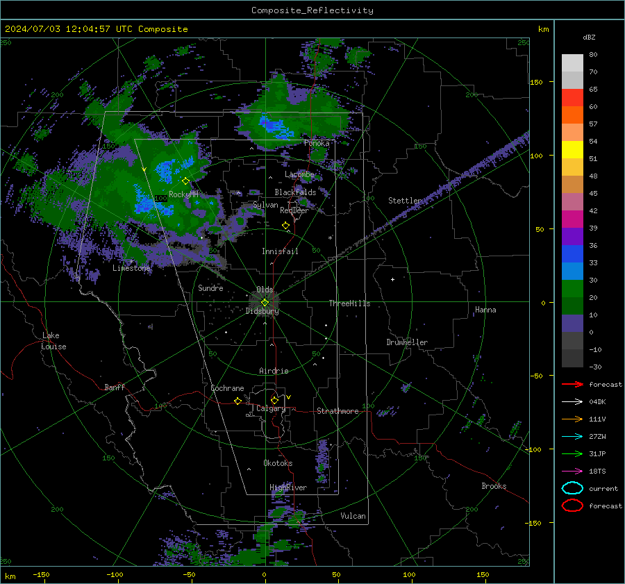
Task: Click the Brooks town label
Action: pyautogui.click(x=494, y=486)
